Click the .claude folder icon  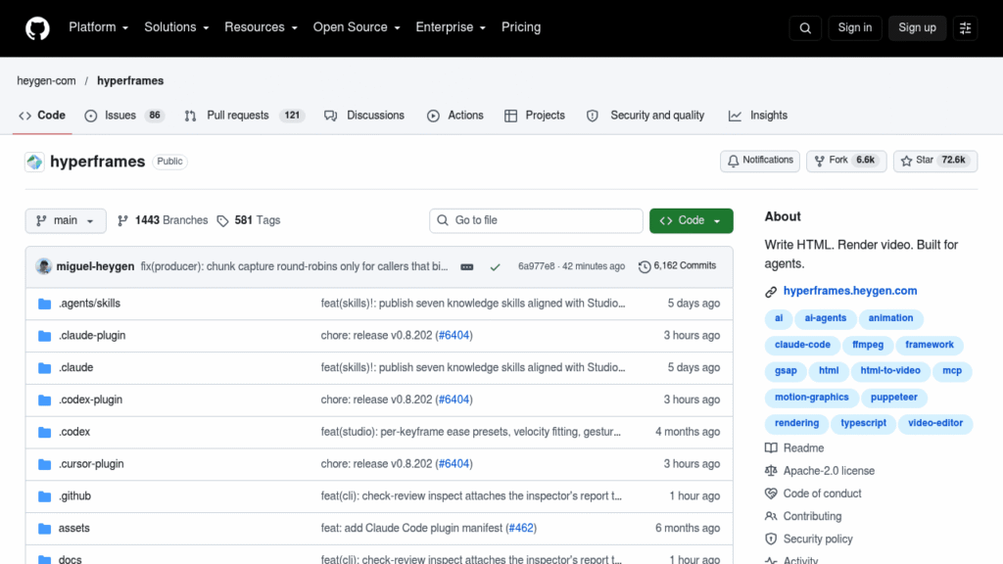pos(44,368)
